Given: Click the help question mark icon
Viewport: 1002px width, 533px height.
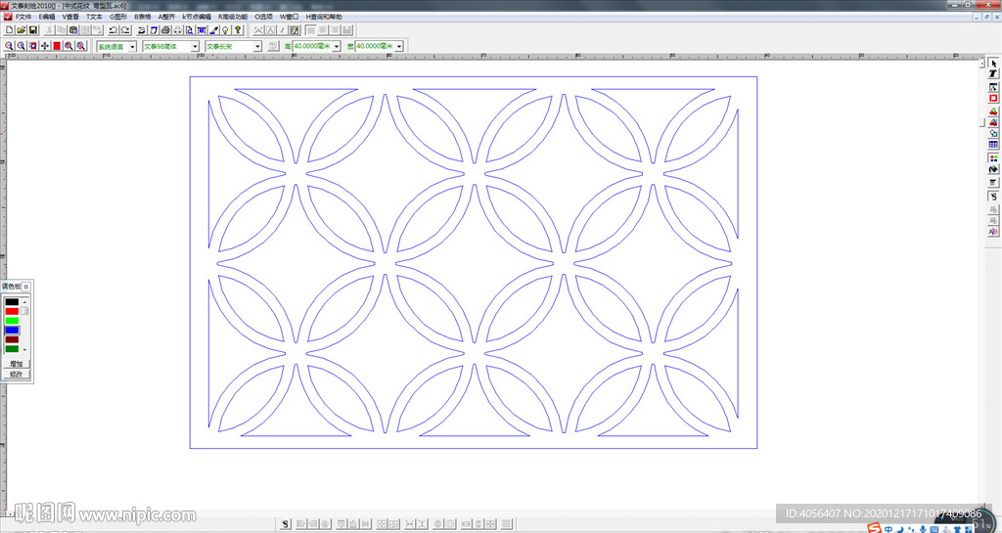Looking at the screenshot, I should [x=238, y=30].
